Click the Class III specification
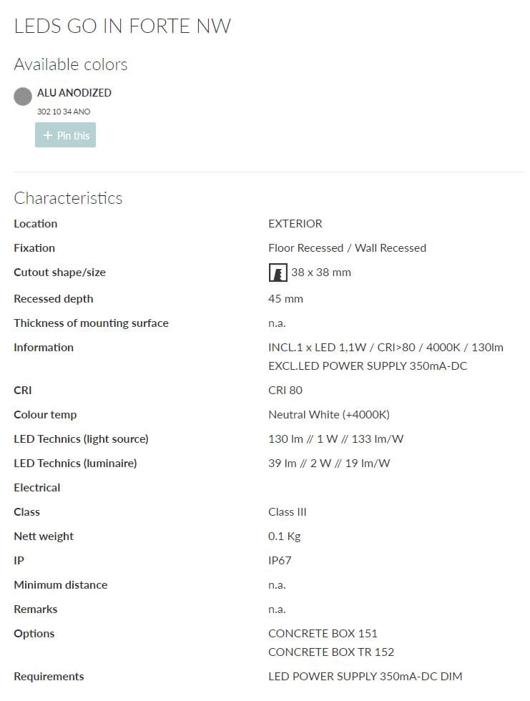The width and height of the screenshot is (530, 701). coord(288,511)
